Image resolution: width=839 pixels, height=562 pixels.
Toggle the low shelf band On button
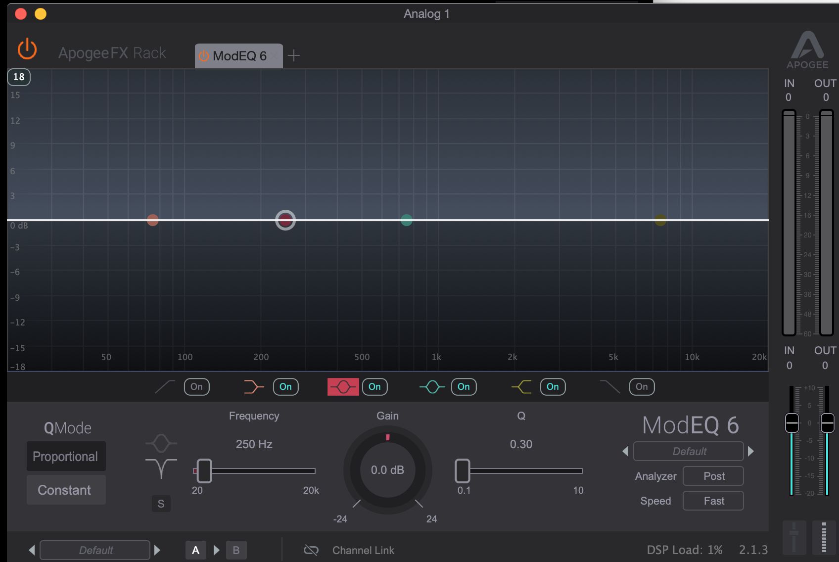[286, 387]
